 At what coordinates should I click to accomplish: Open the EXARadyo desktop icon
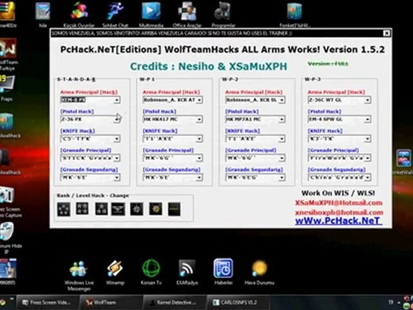tap(187, 273)
